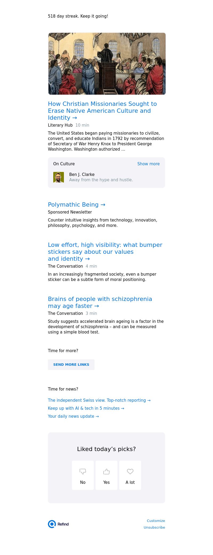Click the thumbs-up Yes icon
Viewport: 213px width, 555px height.
(x=106, y=472)
